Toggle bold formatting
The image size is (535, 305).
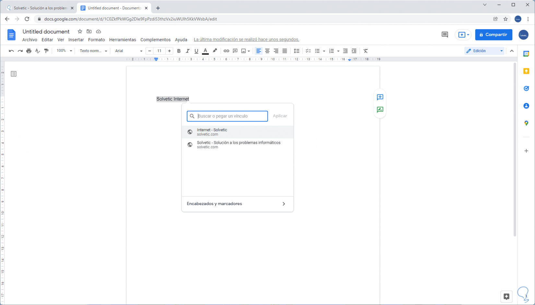179,51
